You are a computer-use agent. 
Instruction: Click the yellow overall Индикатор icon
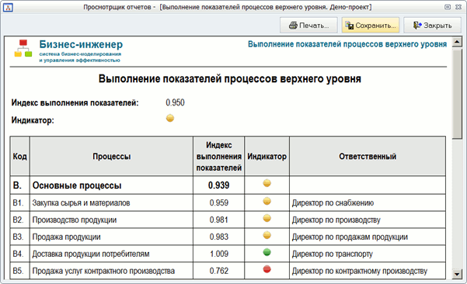coord(170,118)
